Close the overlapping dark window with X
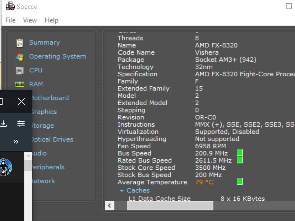This screenshot has width=295, height=221. (21, 101)
